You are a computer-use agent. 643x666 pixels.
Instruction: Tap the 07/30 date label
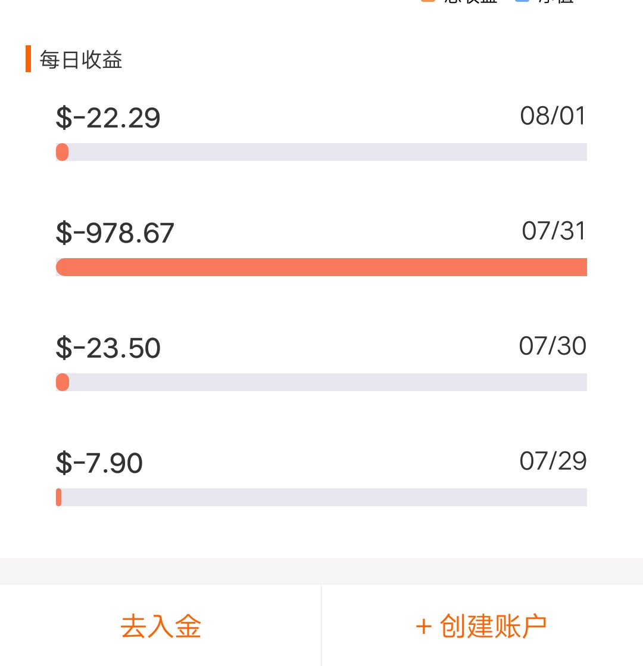(553, 346)
